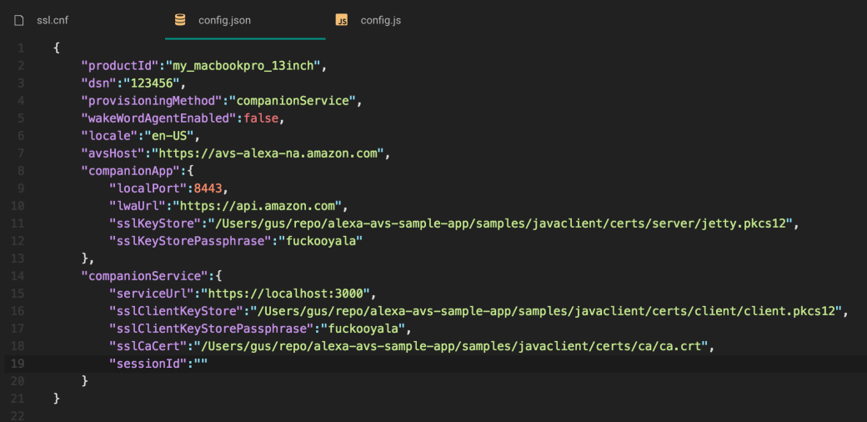Click the "companionService" value on line 4
Viewport: 867px width, 422px height.
click(x=292, y=101)
